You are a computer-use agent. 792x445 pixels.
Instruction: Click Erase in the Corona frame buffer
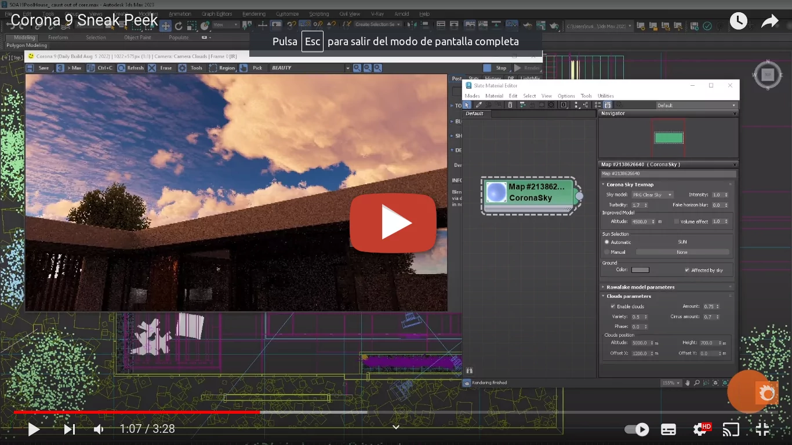pyautogui.click(x=161, y=68)
